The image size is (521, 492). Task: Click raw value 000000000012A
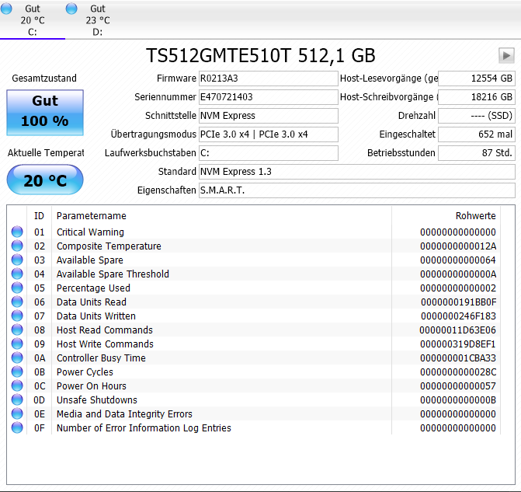pos(458,246)
